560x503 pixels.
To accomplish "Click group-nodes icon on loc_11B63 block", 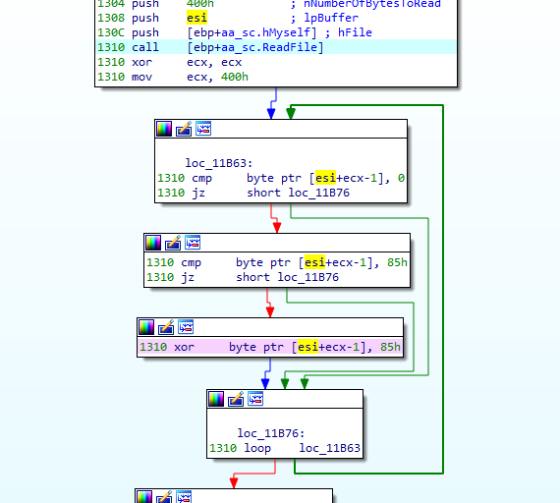I will 203,129.
